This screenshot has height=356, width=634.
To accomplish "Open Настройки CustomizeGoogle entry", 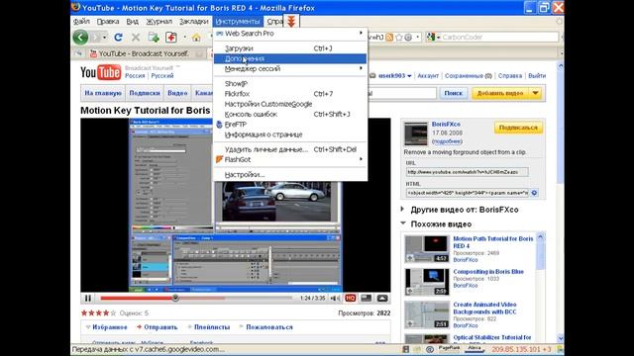I will coord(290,104).
